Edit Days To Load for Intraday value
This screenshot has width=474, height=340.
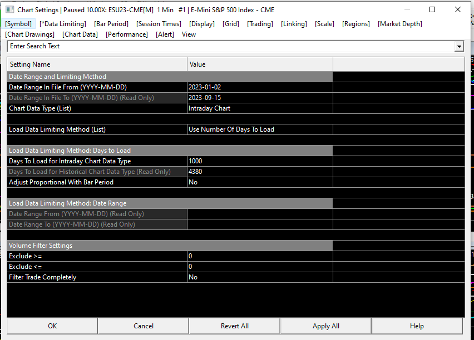(x=260, y=161)
